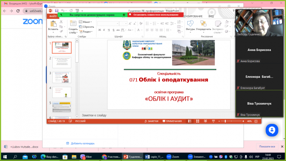Screen dimensions: 286x161
Task: Select slide 2 thumbnail
Action: pyautogui.click(x=62, y=63)
